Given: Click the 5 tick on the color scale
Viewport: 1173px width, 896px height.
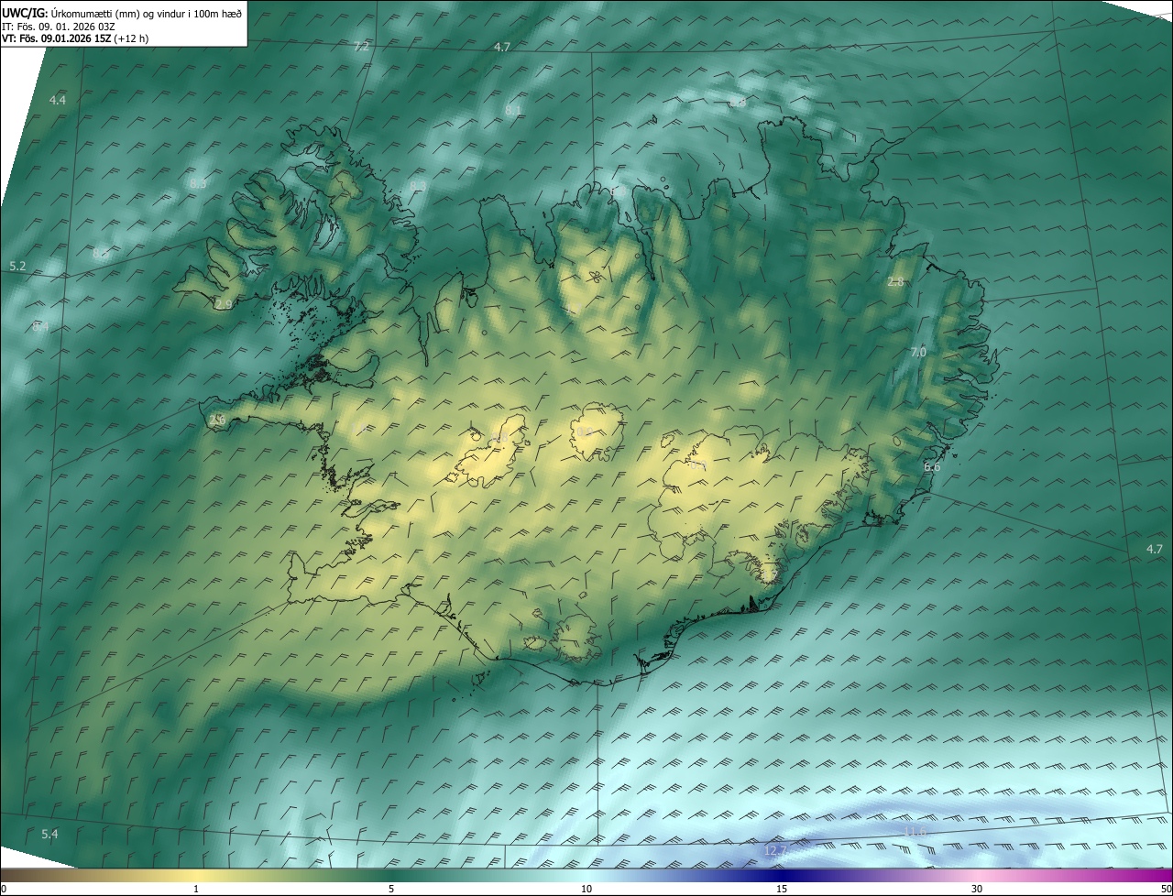Looking at the screenshot, I should 391,889.
